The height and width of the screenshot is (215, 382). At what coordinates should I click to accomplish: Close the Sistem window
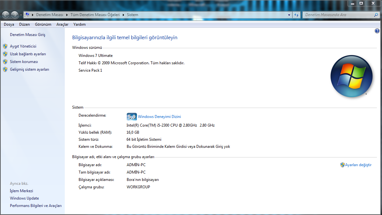[x=373, y=4]
